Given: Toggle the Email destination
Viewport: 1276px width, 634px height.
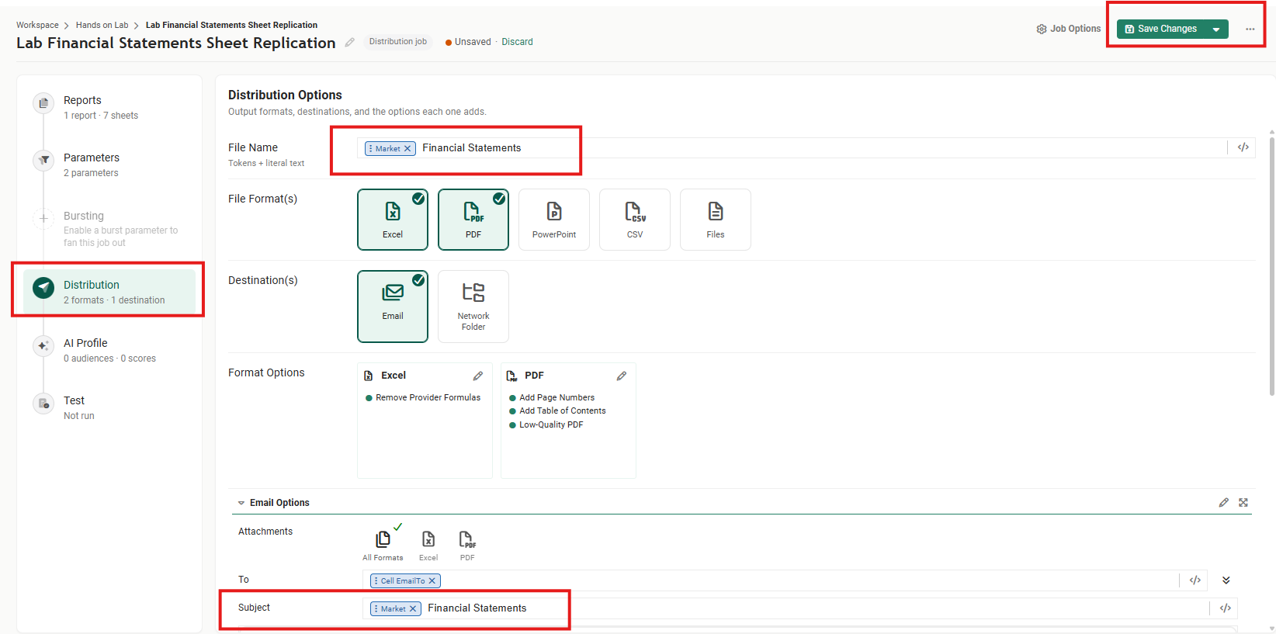Looking at the screenshot, I should [x=393, y=307].
